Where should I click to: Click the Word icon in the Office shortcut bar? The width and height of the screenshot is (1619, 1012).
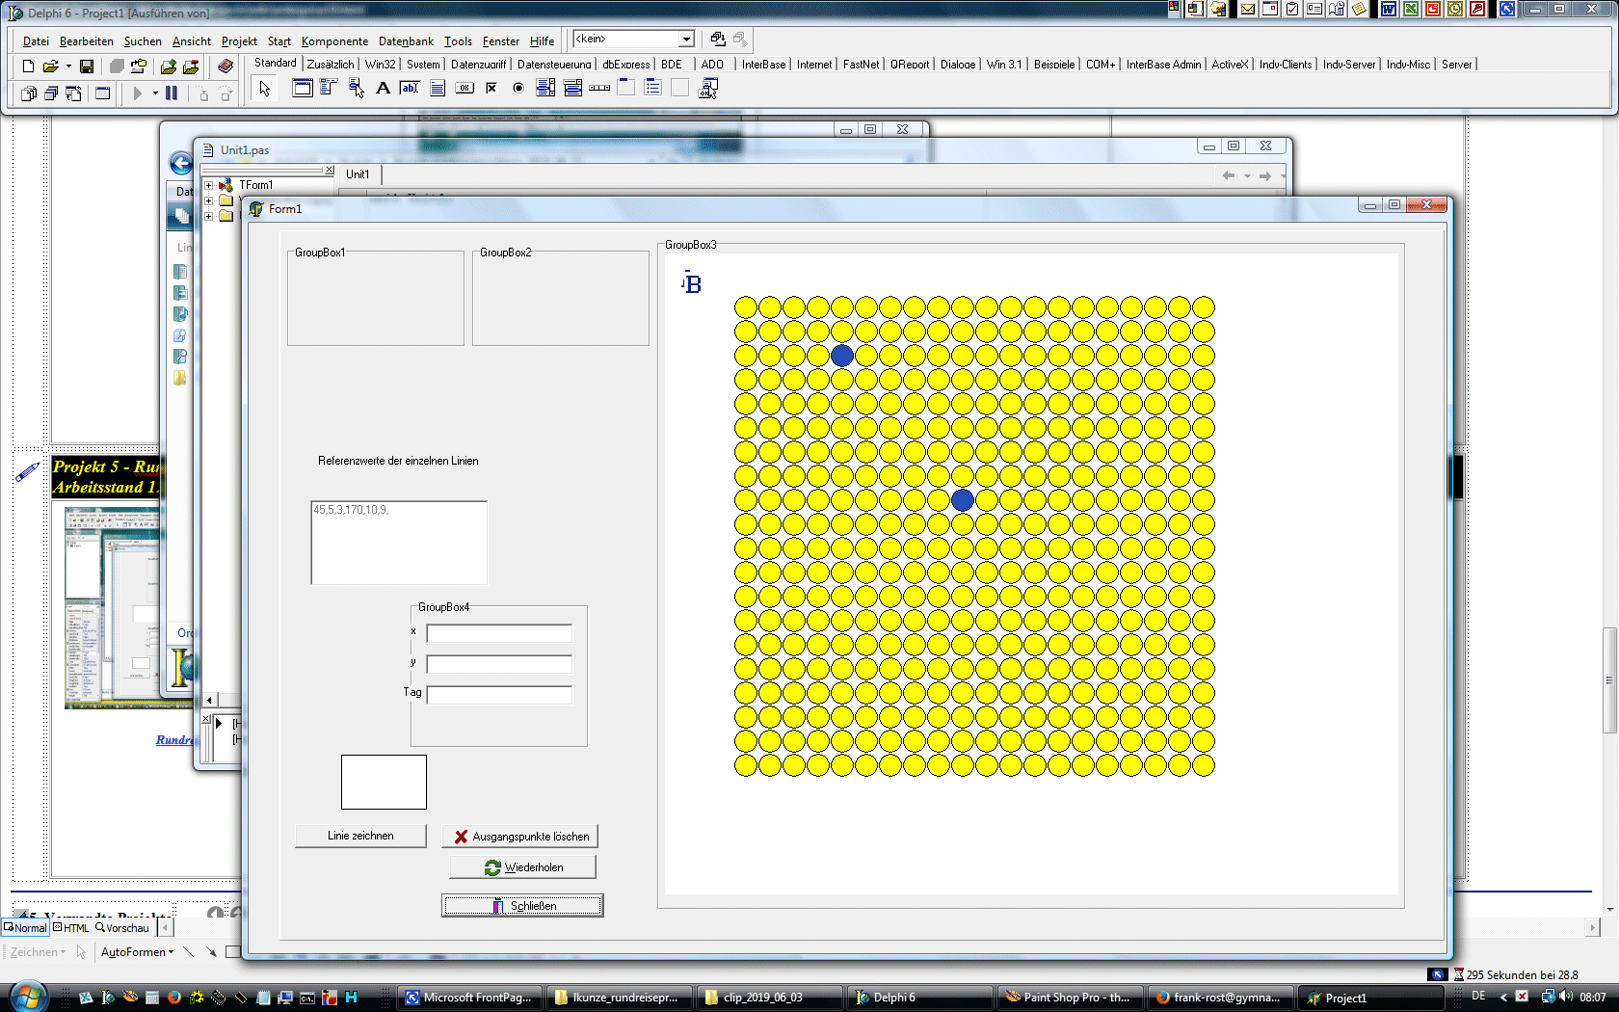[1389, 9]
